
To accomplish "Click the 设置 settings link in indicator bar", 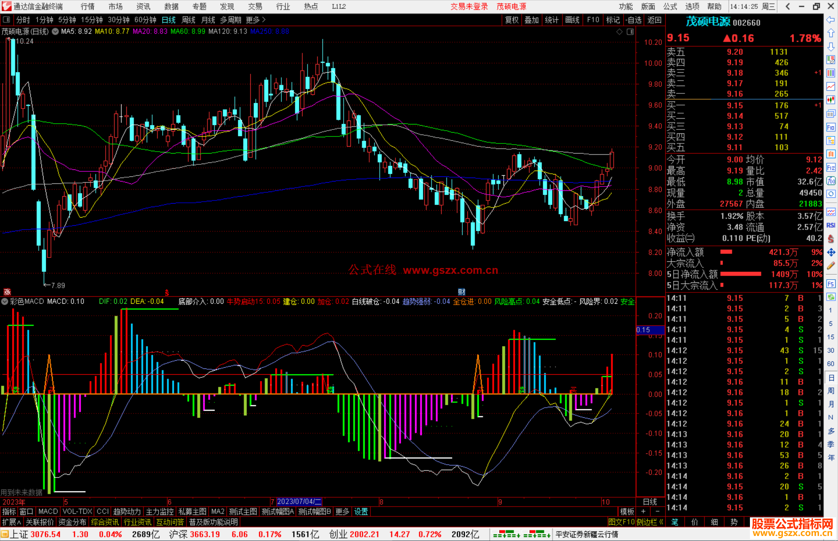I will click(361, 512).
